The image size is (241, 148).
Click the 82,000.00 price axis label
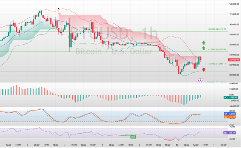[234, 65]
